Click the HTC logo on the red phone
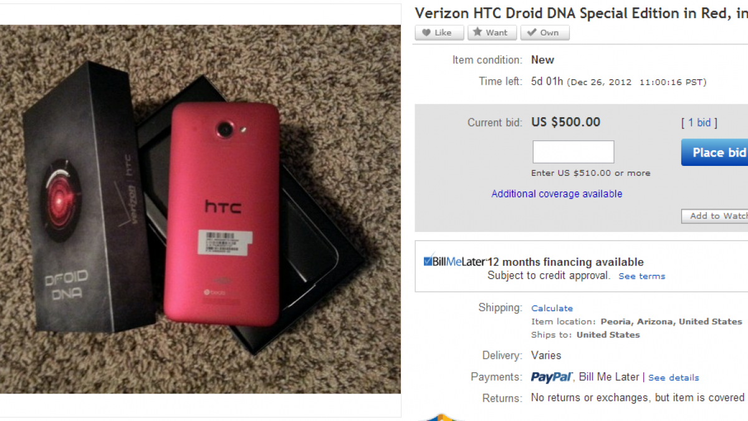The height and width of the screenshot is (421, 748). (223, 208)
